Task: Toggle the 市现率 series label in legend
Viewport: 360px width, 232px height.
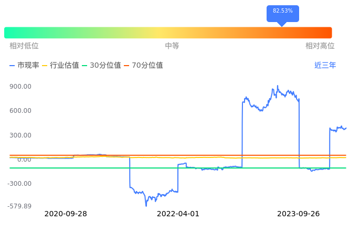Action: [x=28, y=66]
